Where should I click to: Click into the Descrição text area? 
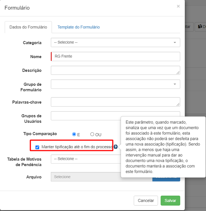click(116, 70)
